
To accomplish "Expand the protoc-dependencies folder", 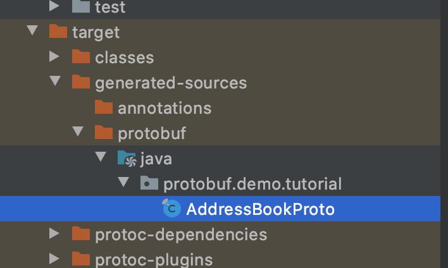I will coord(56,234).
